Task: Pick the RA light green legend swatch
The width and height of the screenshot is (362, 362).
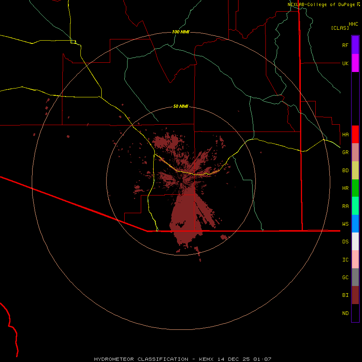Action: [355, 206]
